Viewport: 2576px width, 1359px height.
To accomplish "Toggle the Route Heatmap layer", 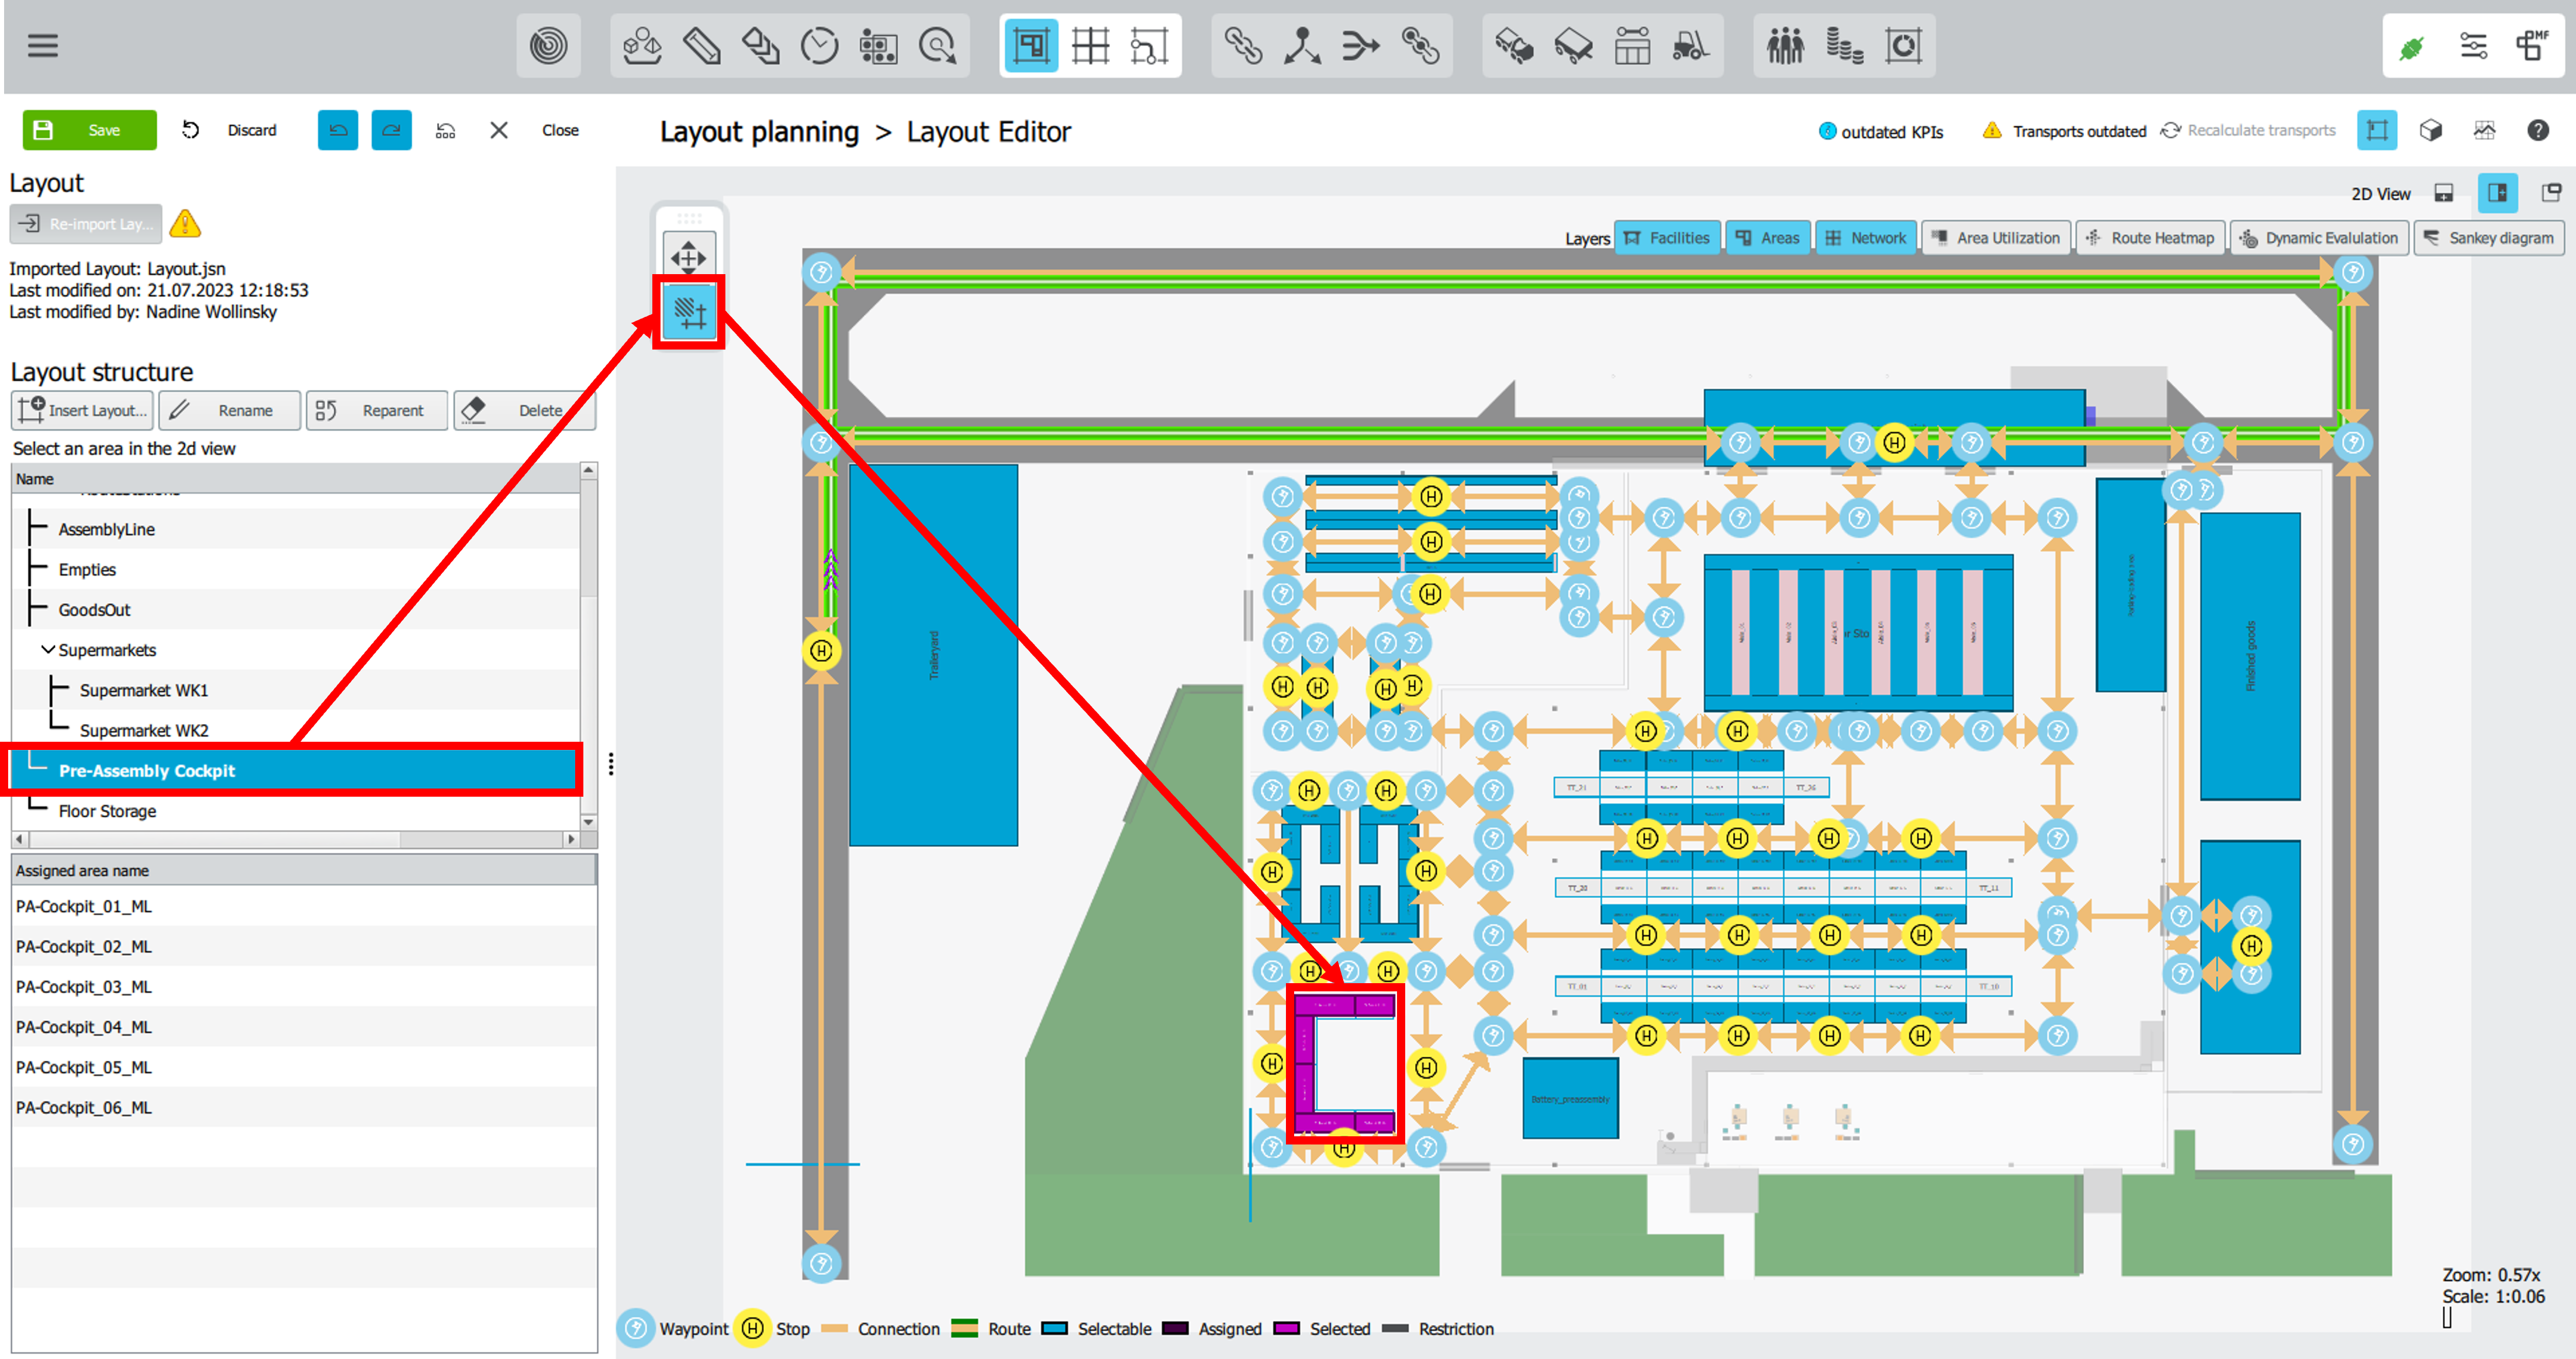I will pyautogui.click(x=2151, y=238).
